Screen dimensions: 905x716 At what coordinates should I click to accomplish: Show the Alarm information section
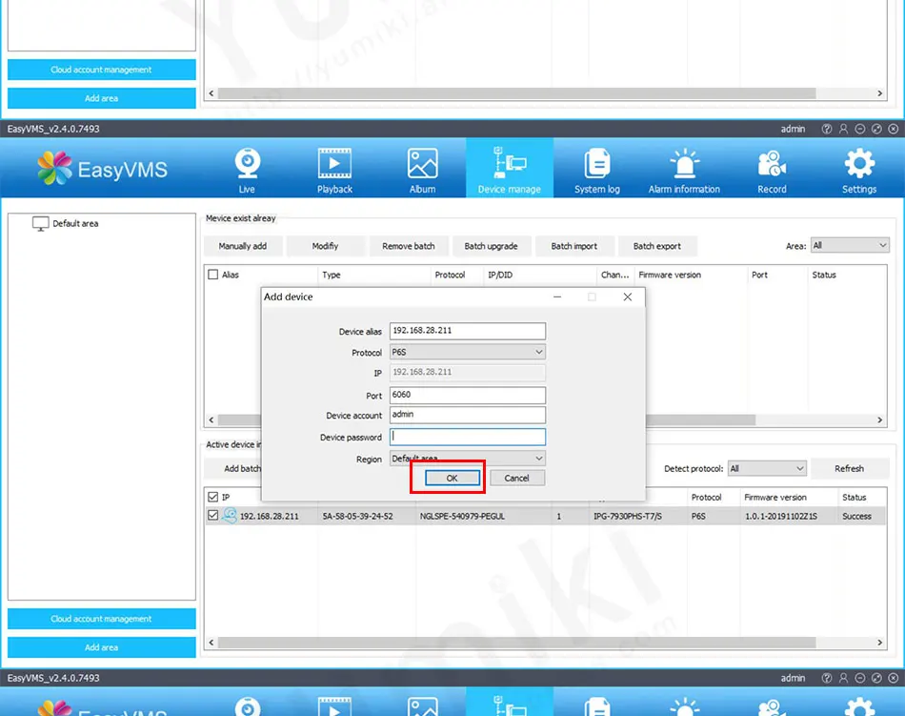point(684,171)
